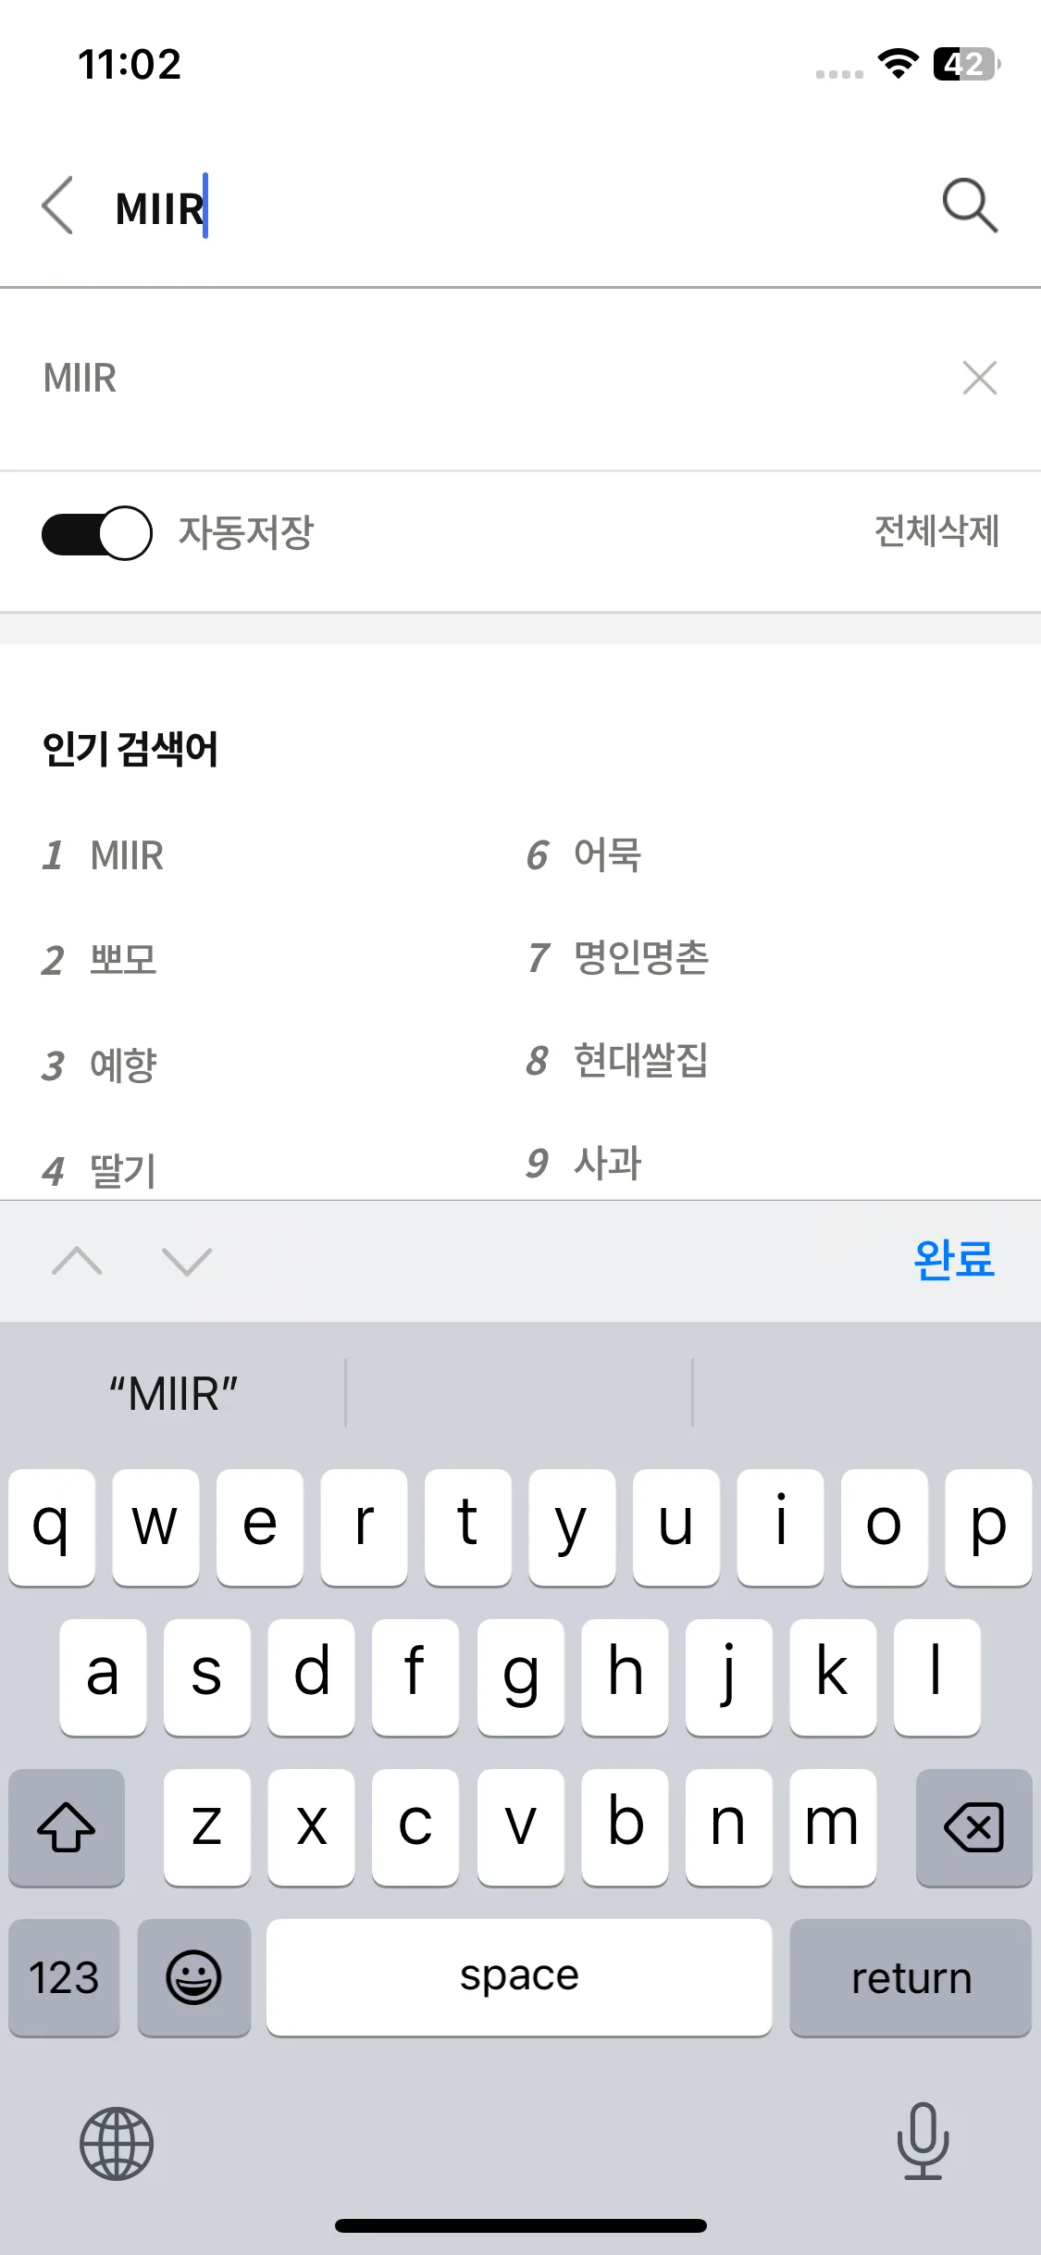Viewport: 1041px width, 2255px height.
Task: Toggle the 자동저장 auto-save switch
Action: coord(97,532)
